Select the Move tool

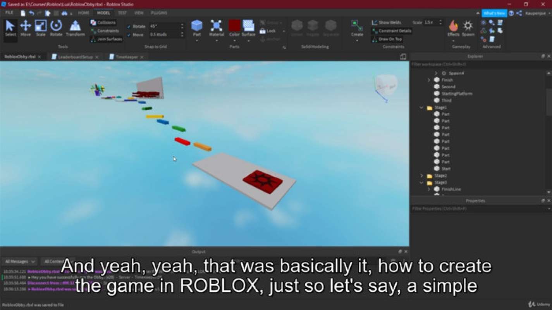click(x=25, y=27)
